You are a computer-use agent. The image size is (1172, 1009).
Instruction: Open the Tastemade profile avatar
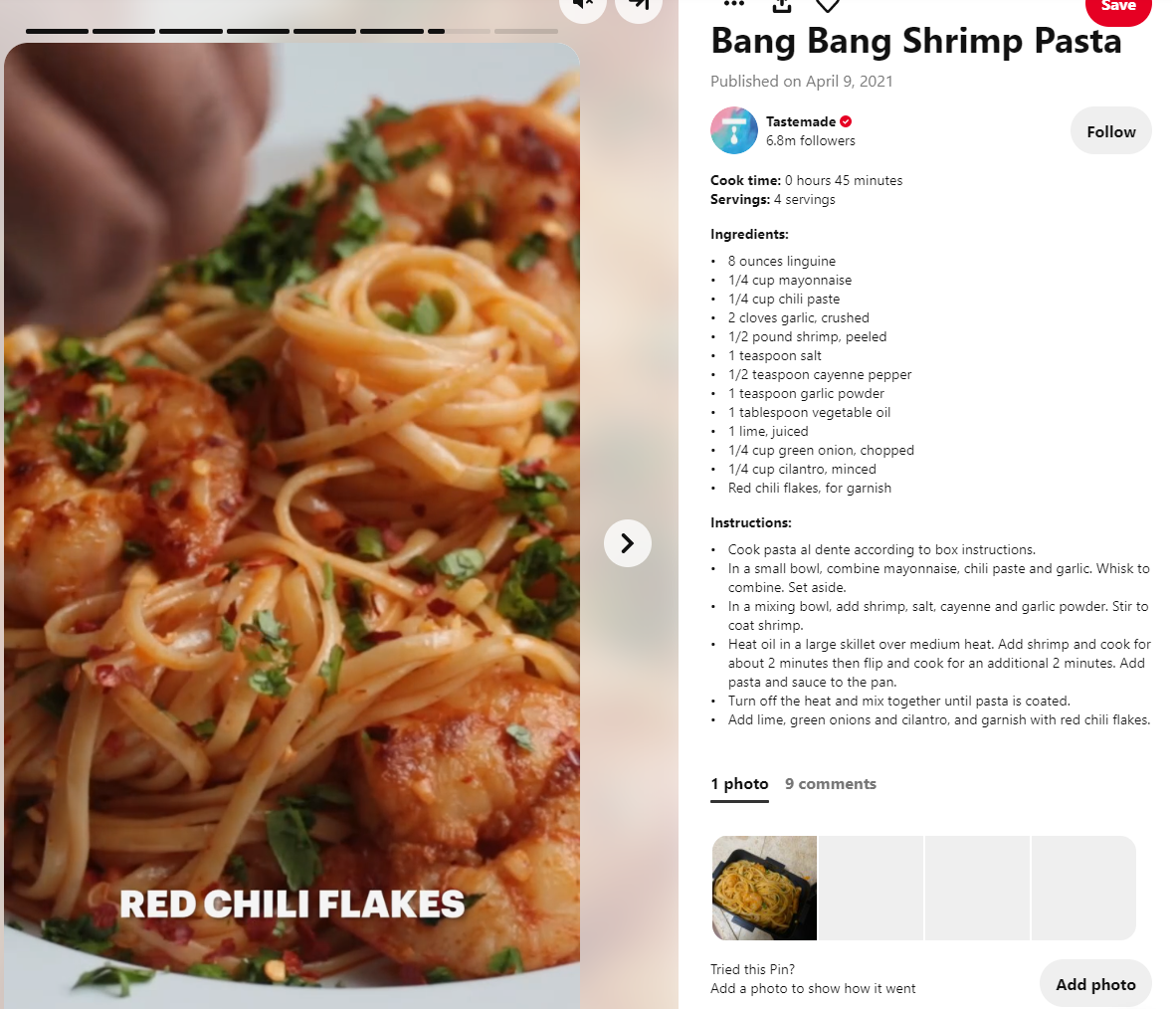[x=734, y=130]
